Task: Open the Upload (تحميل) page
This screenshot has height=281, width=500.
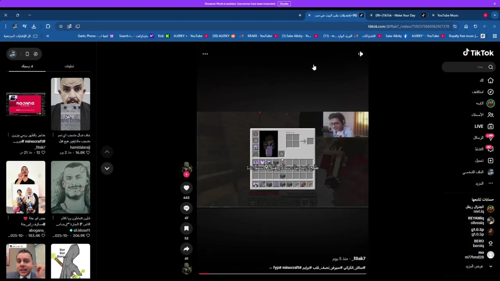Action: tap(484, 160)
